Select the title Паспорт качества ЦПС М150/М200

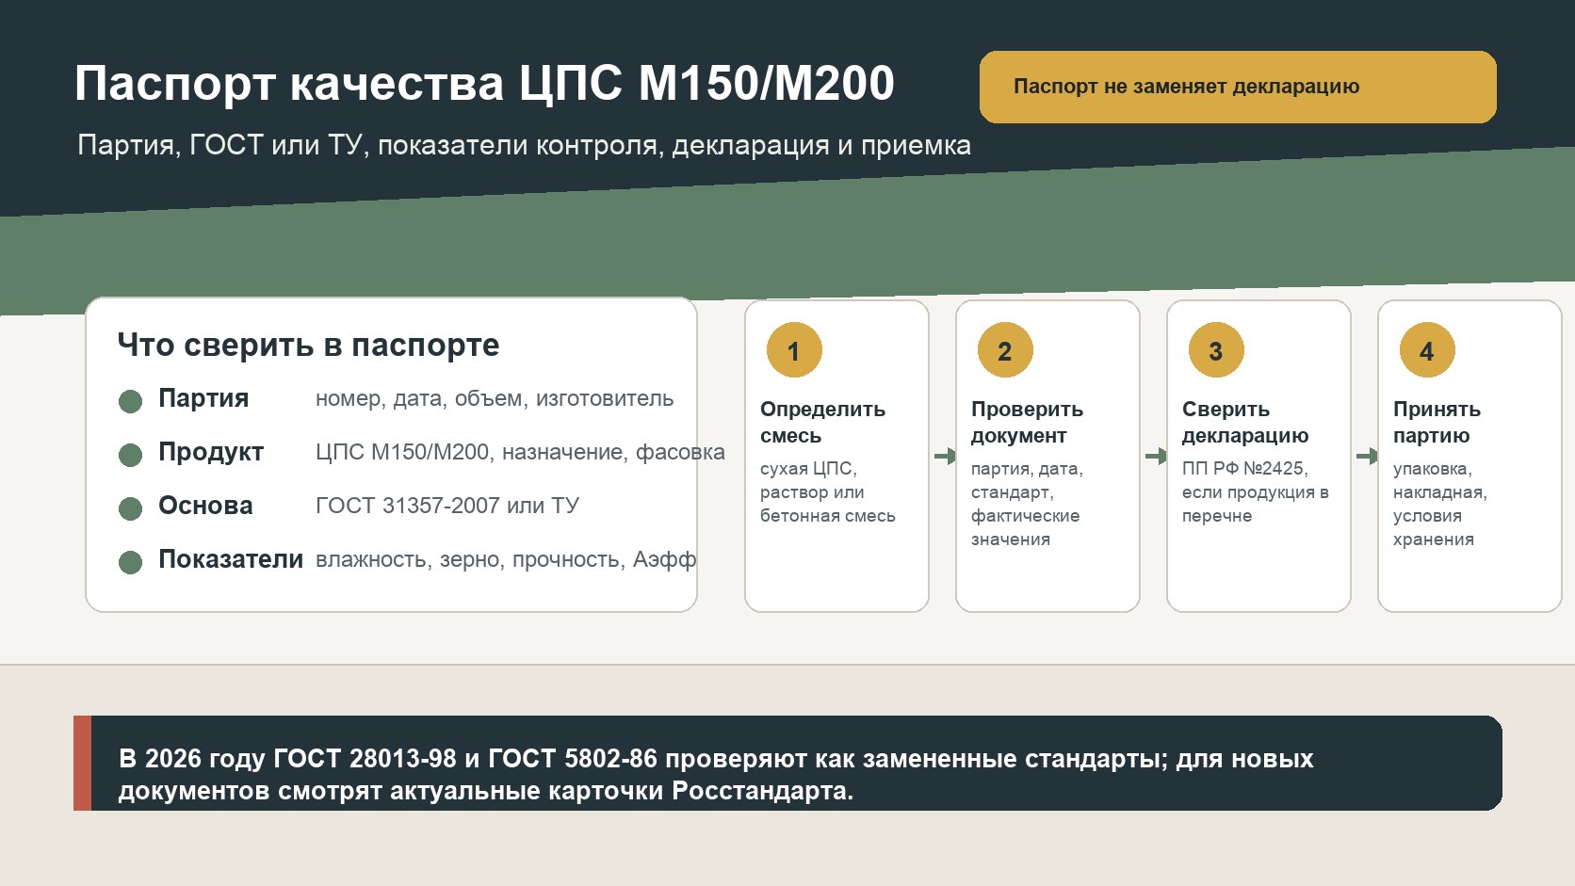(x=484, y=83)
